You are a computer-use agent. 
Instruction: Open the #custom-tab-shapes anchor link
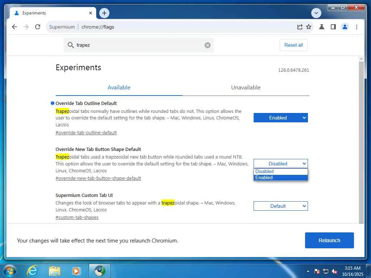coord(77,217)
